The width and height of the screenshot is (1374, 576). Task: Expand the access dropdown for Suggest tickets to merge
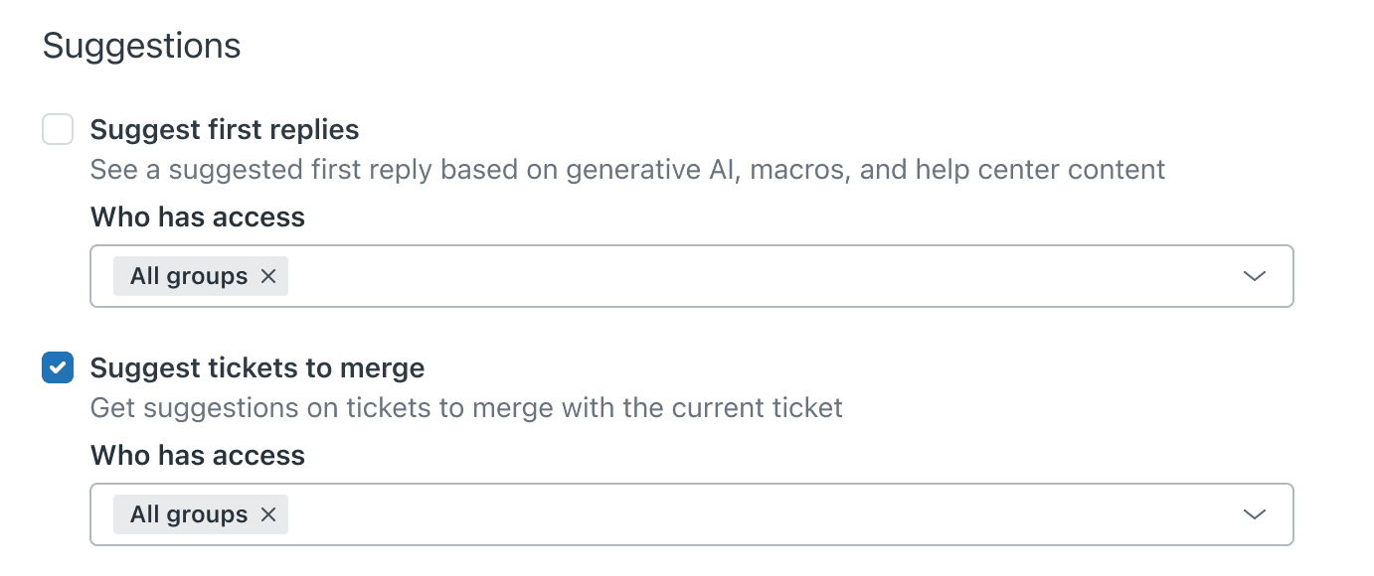click(1254, 514)
